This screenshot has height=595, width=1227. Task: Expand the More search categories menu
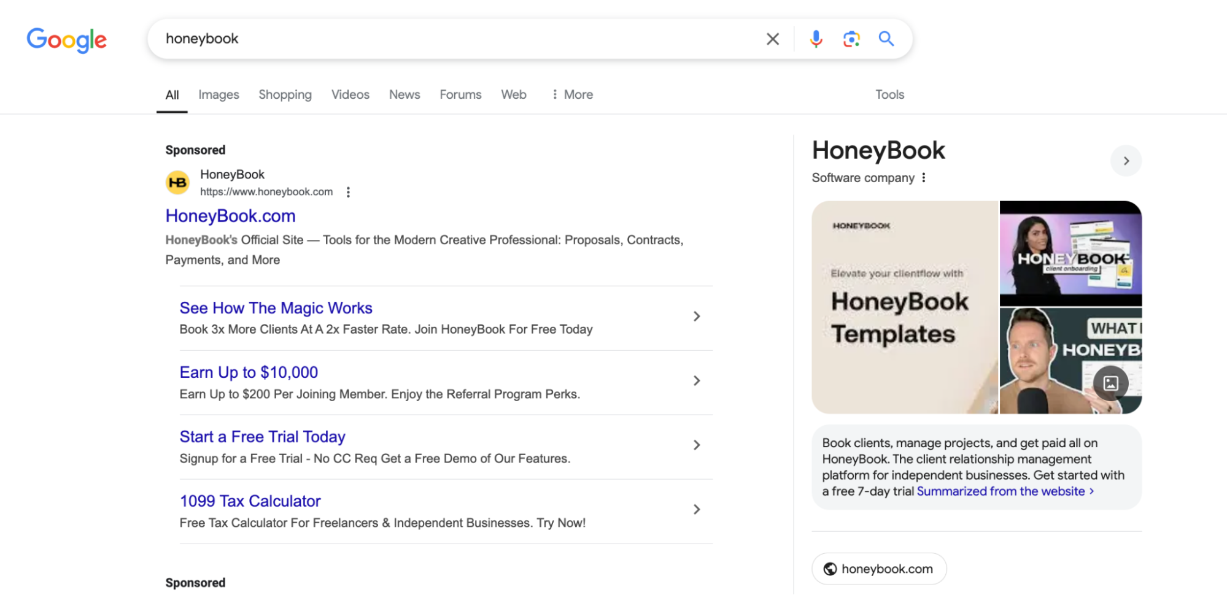[x=571, y=94]
